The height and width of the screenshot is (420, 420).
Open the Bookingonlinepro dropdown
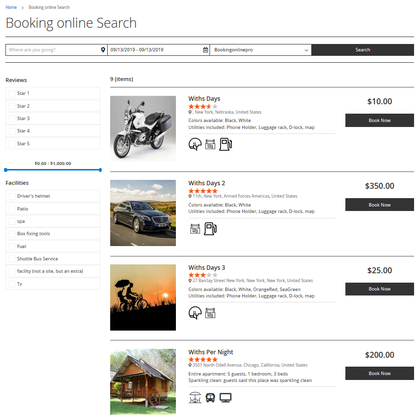pyautogui.click(x=260, y=50)
